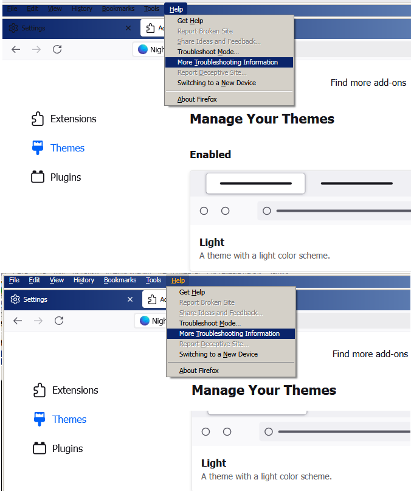Click Find more add-ons text in bottom screenshot
411x491 pixels.
(x=370, y=354)
